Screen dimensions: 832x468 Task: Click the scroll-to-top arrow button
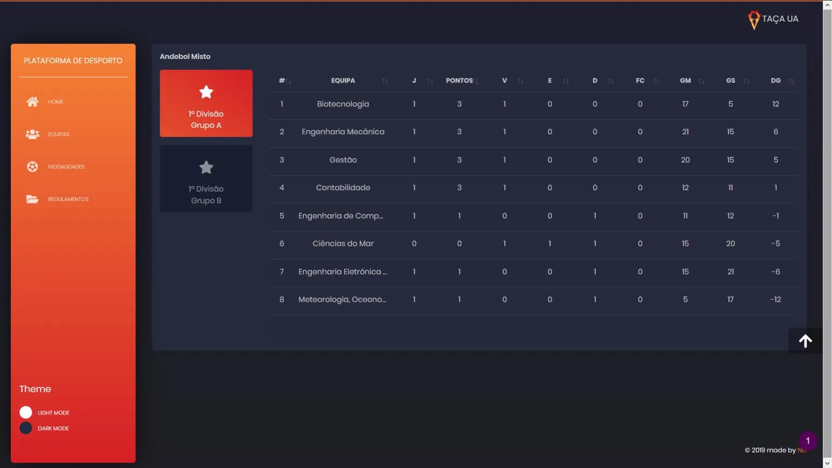pyautogui.click(x=805, y=341)
